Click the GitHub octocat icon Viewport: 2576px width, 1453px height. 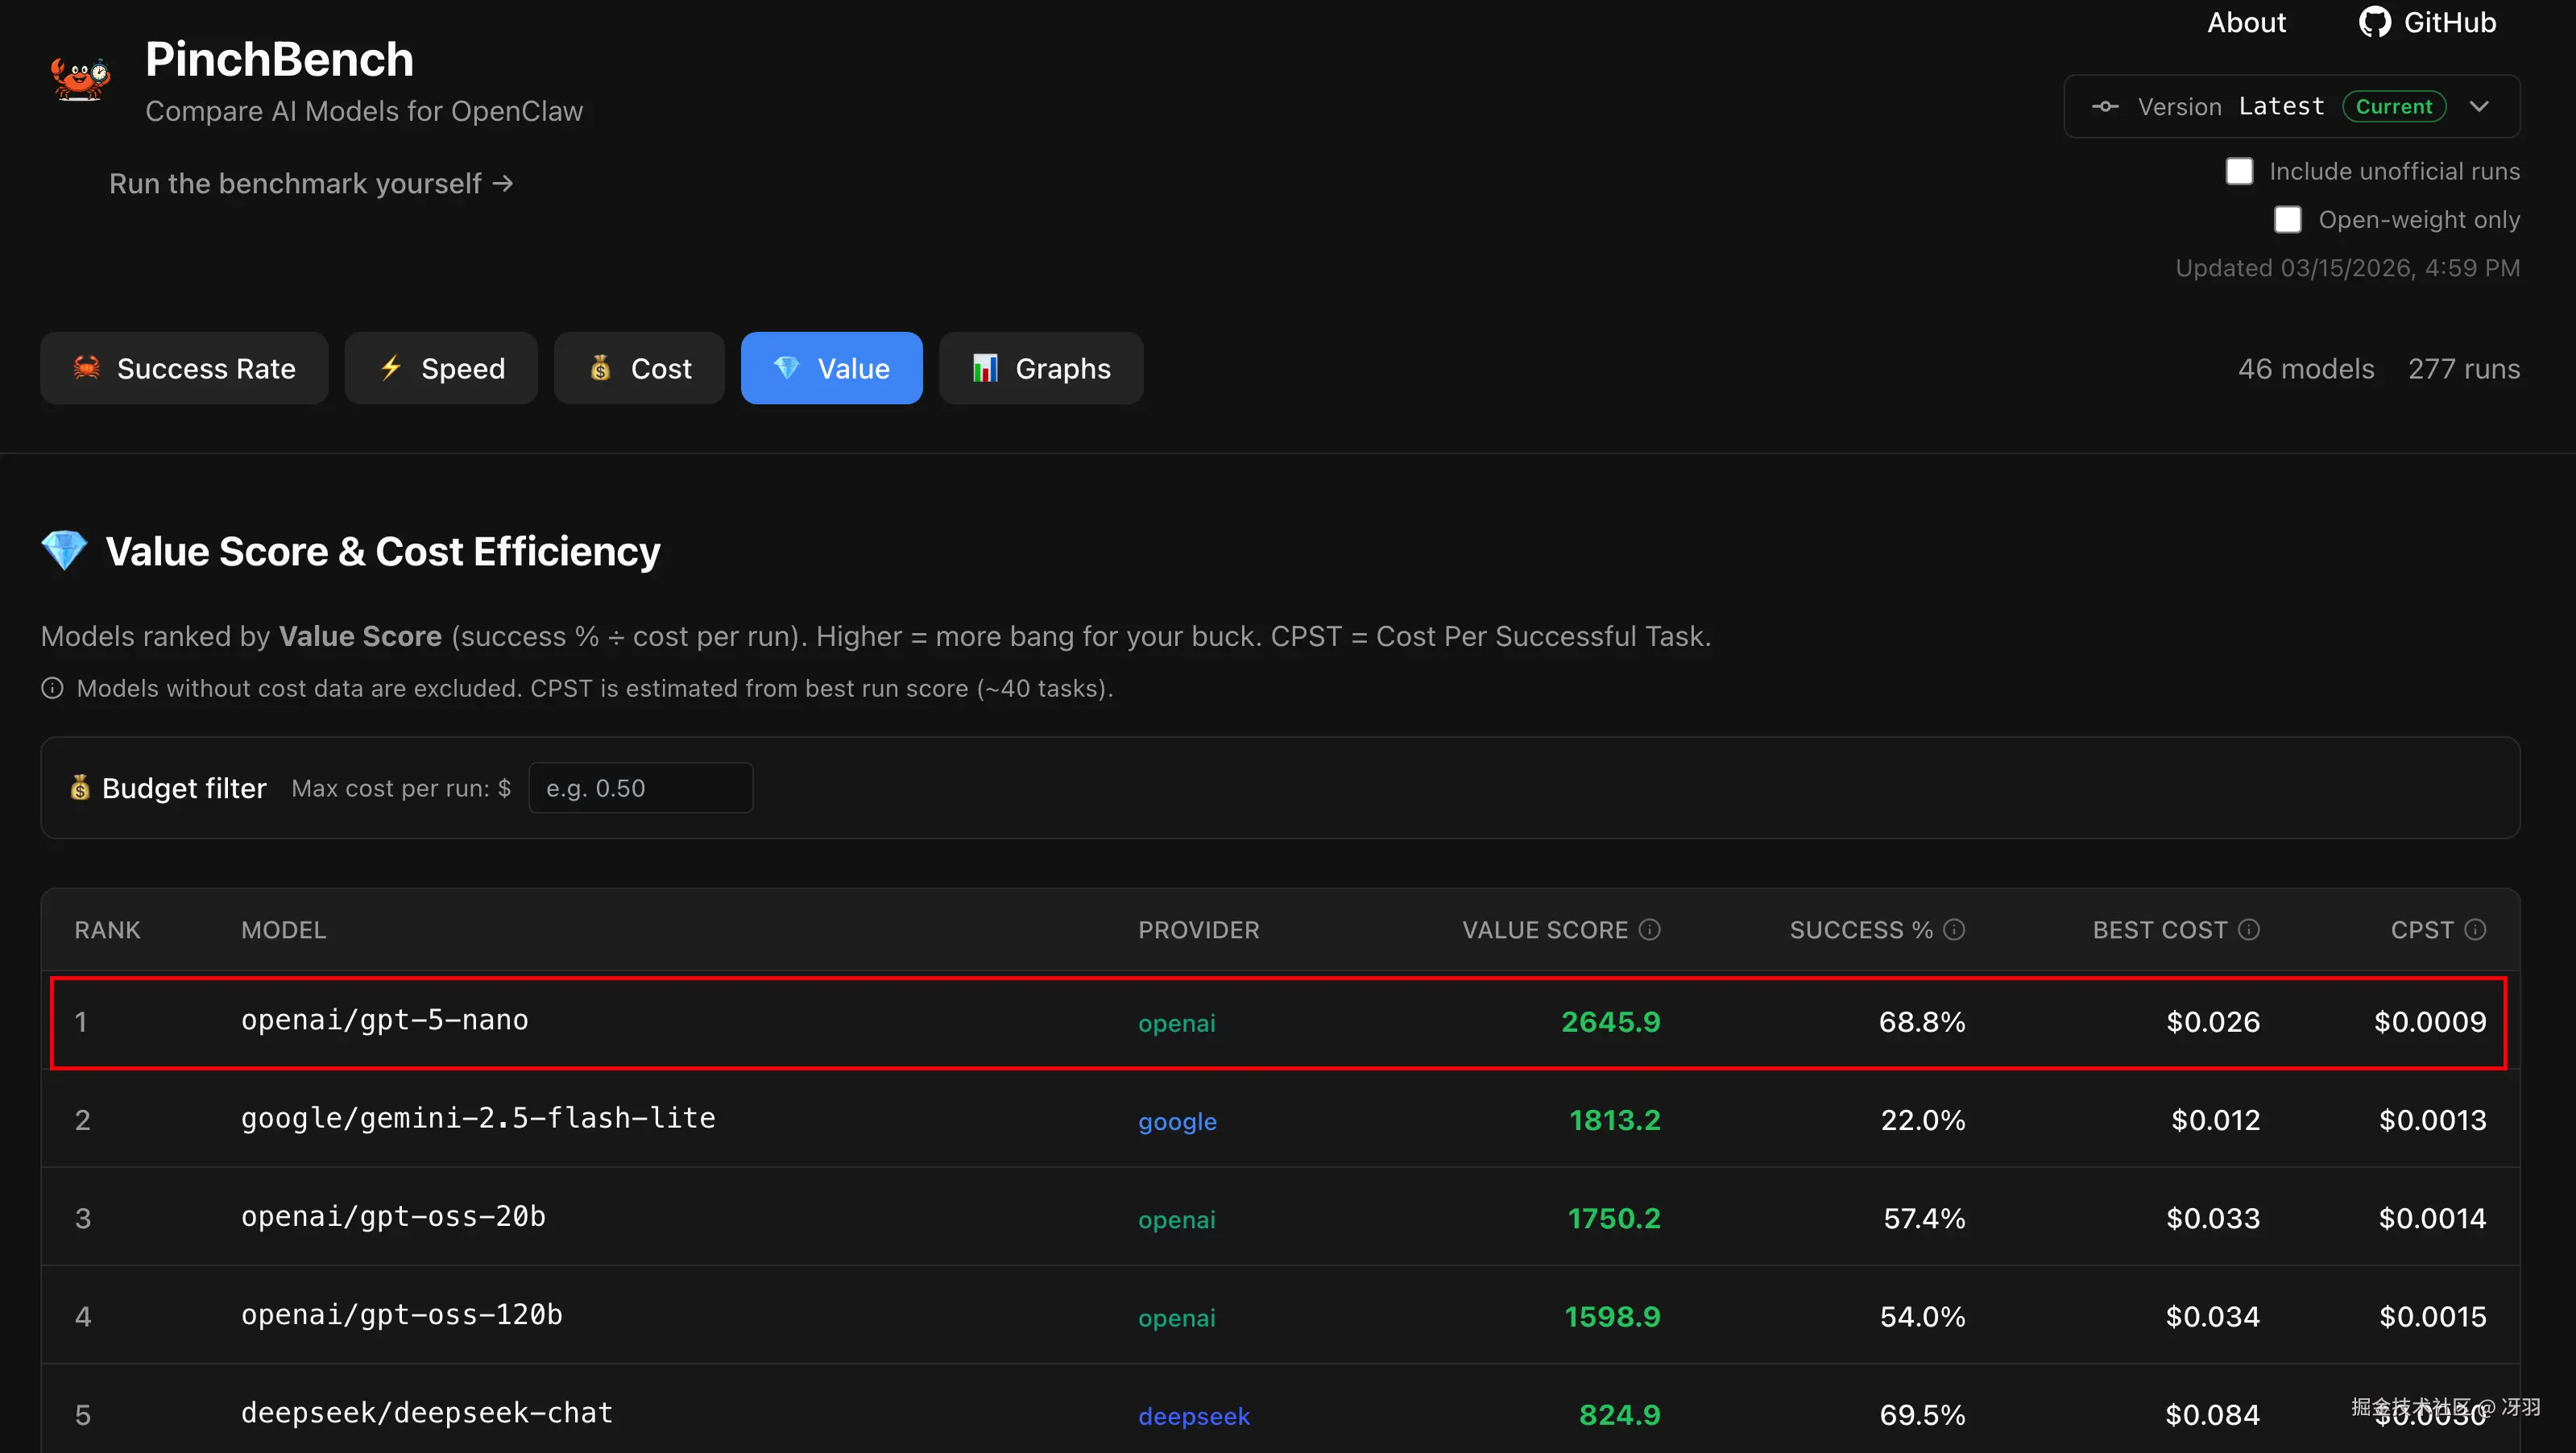[2374, 22]
